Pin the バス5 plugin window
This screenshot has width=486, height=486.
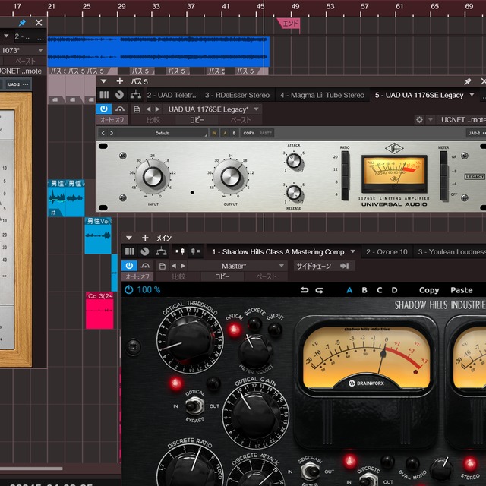pos(469,81)
